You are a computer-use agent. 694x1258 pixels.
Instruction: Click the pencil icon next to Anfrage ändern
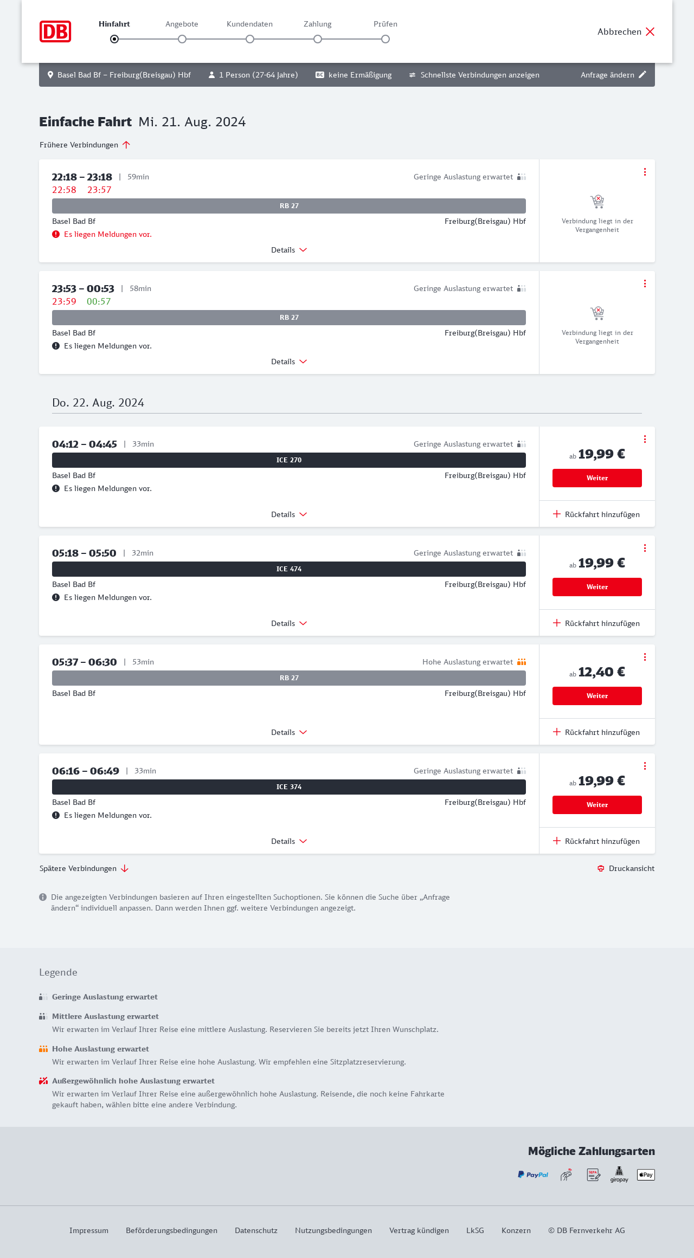pyautogui.click(x=642, y=75)
